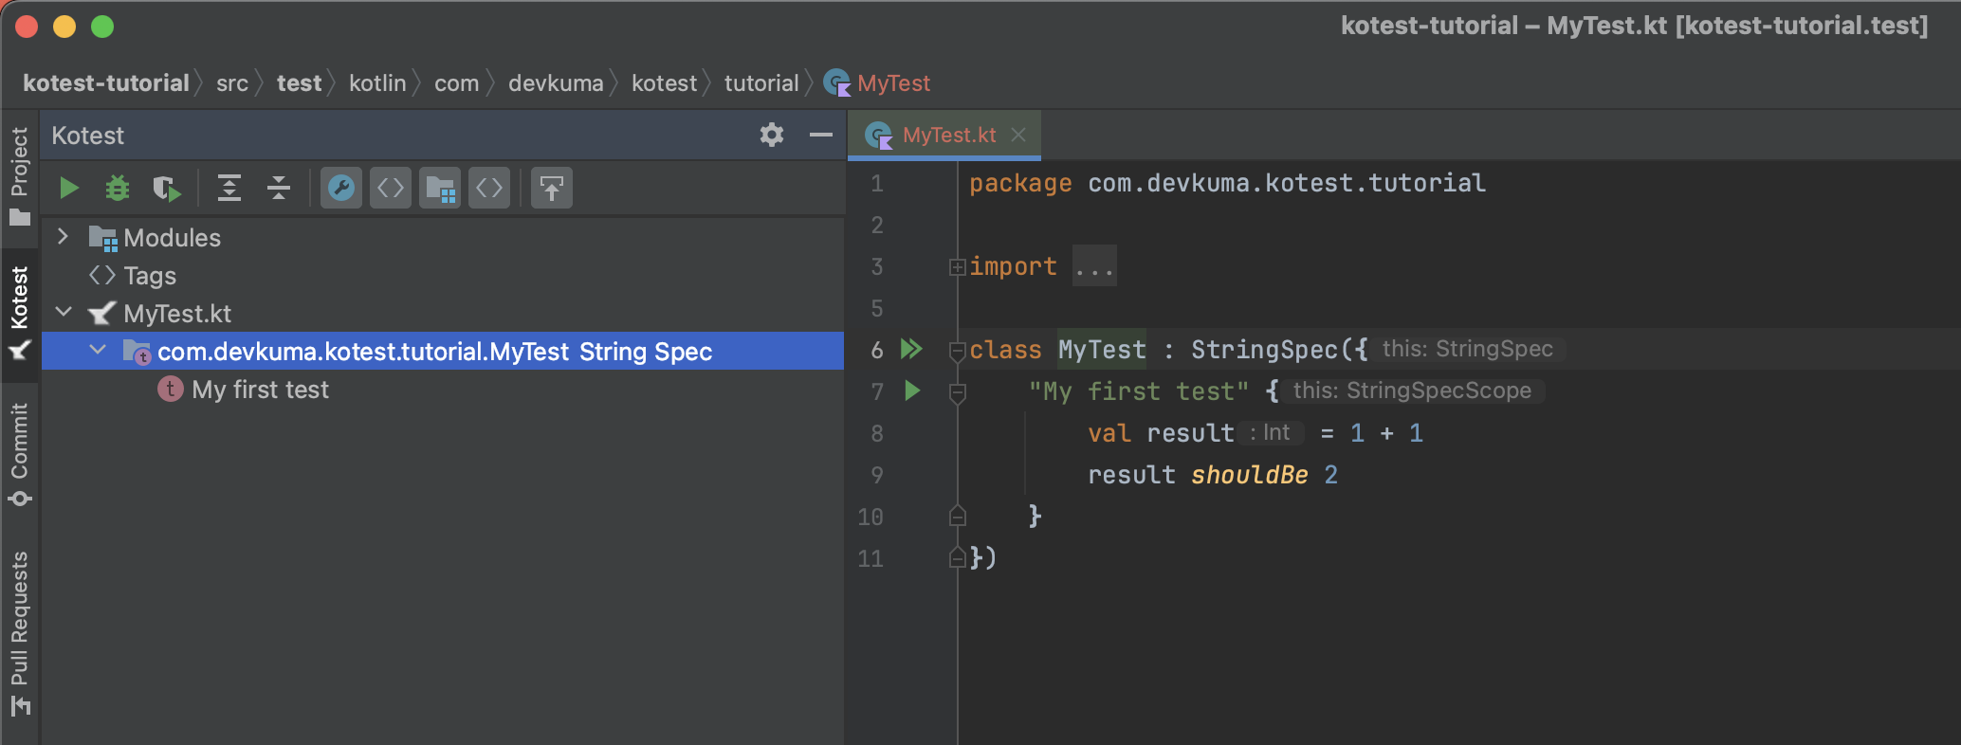This screenshot has width=1961, height=745.
Task: Click kotest-tutorial breadcrumb
Action: [x=105, y=83]
